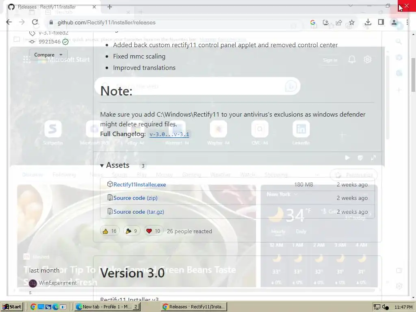This screenshot has width=416, height=312.
Task: Click the 'Improved translations' bullet text
Action: [144, 68]
